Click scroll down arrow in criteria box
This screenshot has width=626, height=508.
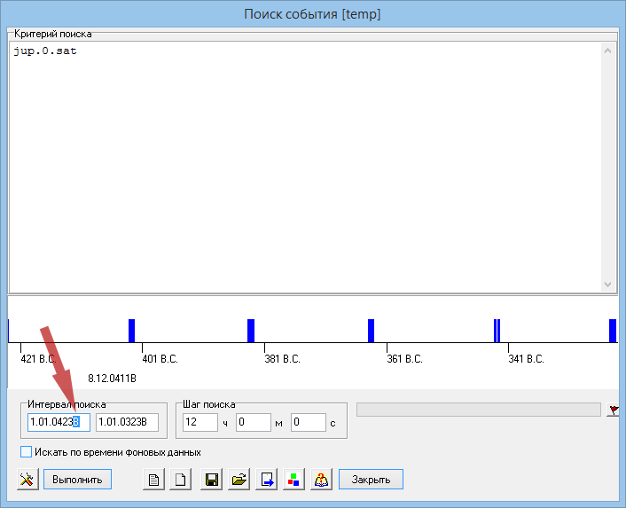[x=607, y=284]
